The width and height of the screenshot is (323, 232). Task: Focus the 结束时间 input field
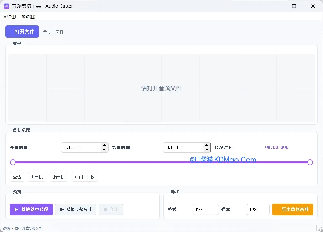[183, 147]
